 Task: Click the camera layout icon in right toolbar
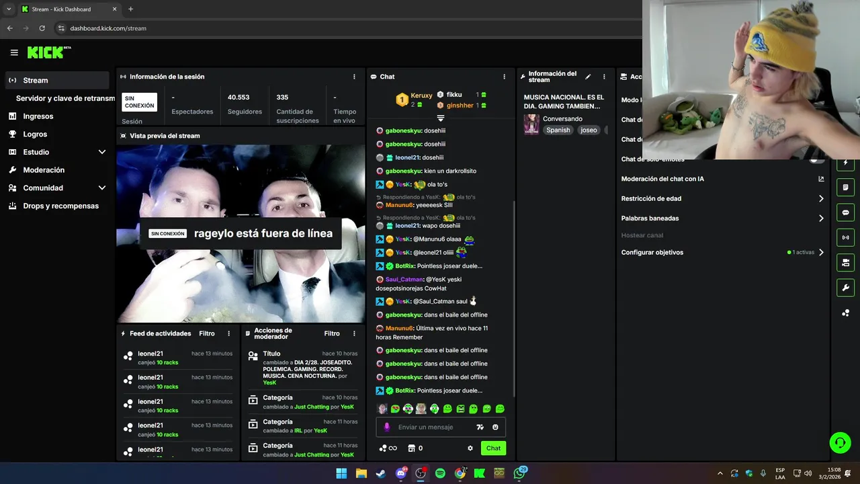click(x=845, y=262)
